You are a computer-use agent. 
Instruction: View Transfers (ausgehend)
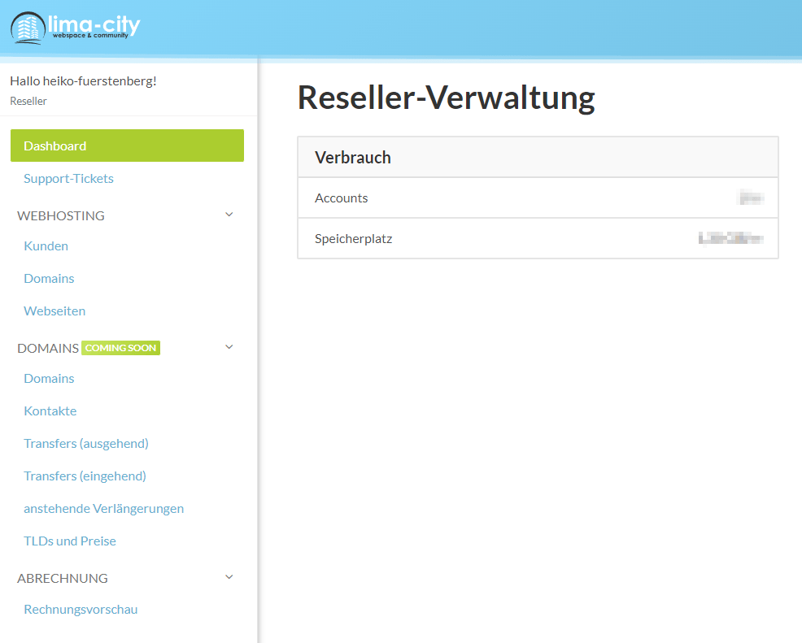click(x=86, y=443)
